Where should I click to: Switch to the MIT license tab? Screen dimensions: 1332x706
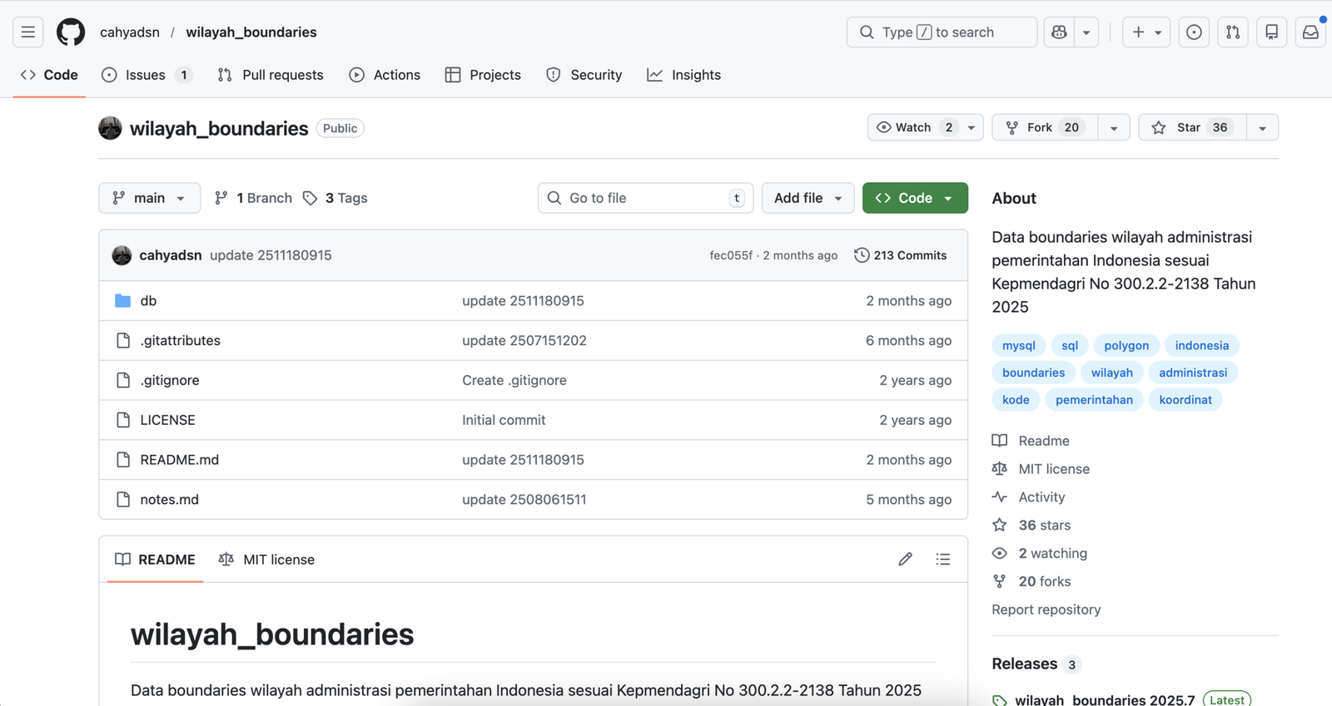[266, 560]
